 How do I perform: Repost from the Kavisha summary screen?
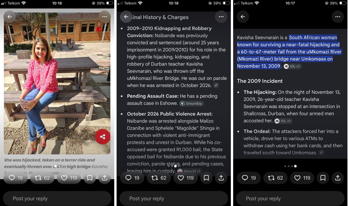[x=275, y=178]
